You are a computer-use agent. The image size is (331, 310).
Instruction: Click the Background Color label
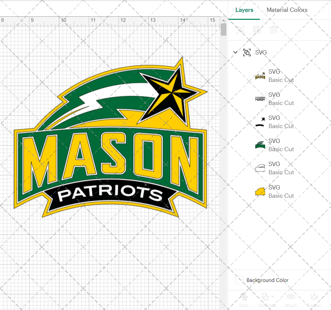pyautogui.click(x=267, y=280)
